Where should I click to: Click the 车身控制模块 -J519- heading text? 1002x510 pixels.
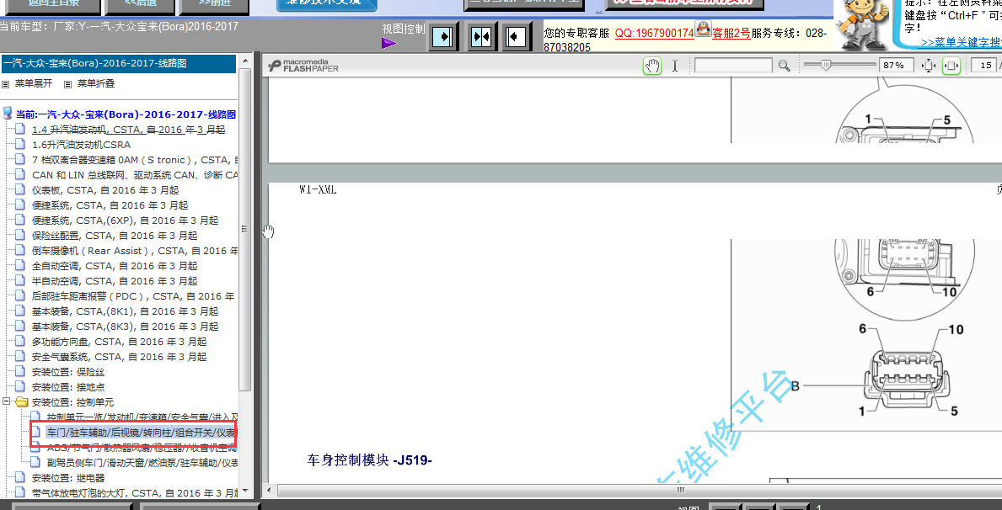(369, 460)
